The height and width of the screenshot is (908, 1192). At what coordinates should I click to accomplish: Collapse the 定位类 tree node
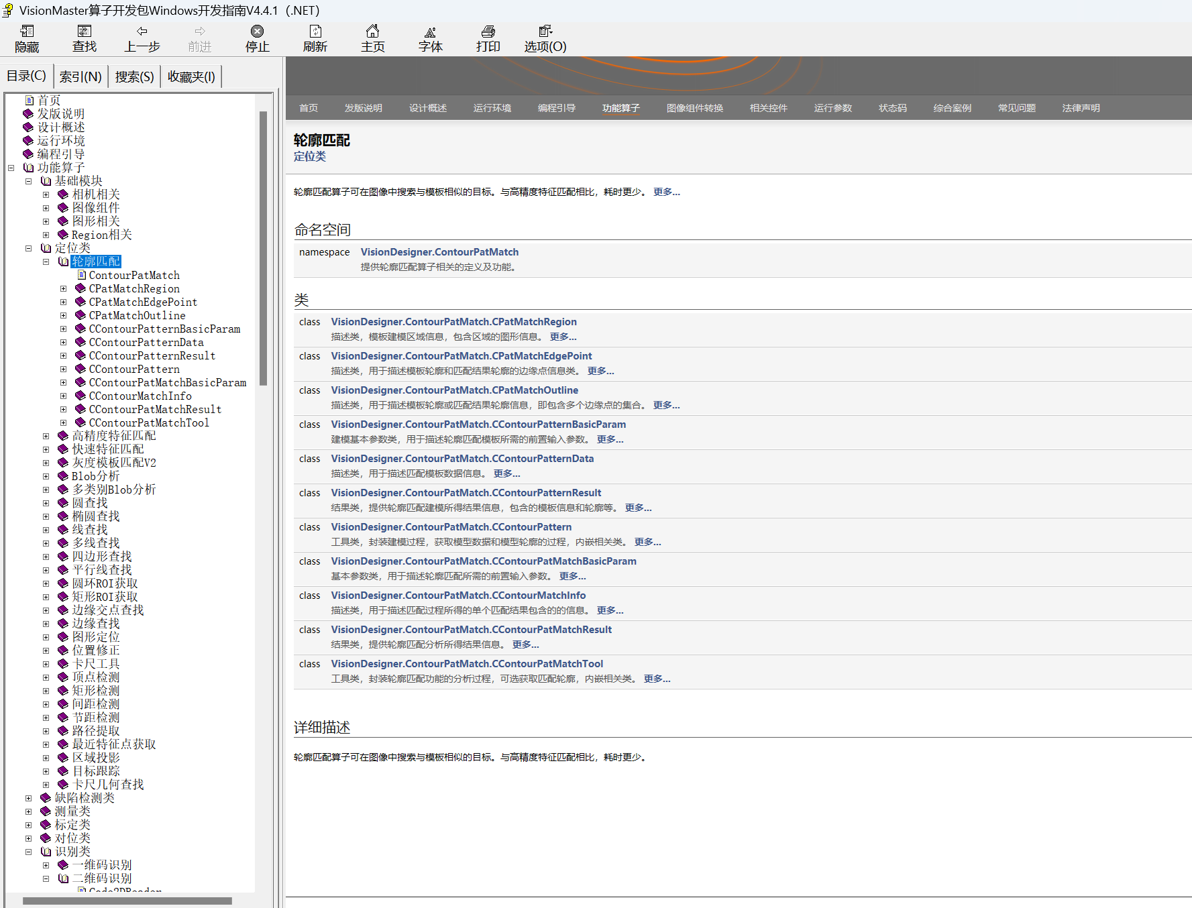[28, 248]
